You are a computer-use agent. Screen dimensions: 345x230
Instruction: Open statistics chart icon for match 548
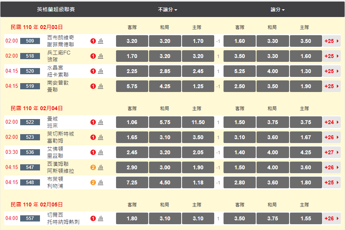[101, 182]
